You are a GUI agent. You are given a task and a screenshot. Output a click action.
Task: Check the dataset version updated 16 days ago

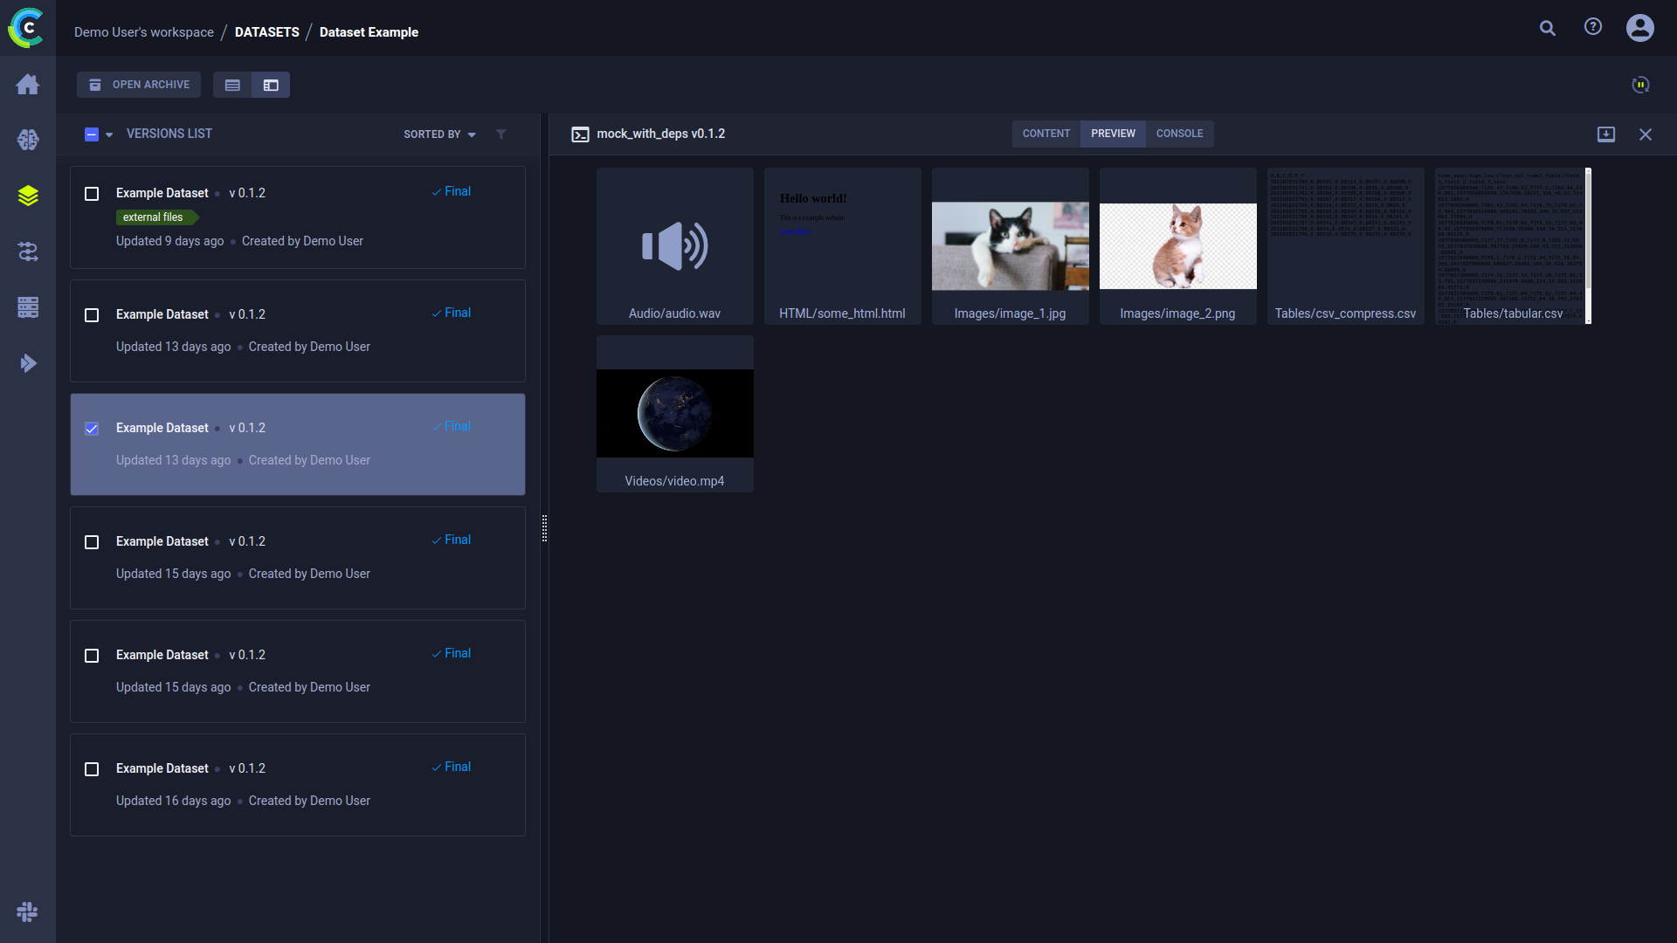coord(92,769)
